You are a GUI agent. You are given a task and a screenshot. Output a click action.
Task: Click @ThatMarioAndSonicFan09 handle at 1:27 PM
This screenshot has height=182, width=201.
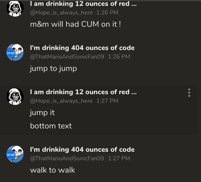coord(67,158)
